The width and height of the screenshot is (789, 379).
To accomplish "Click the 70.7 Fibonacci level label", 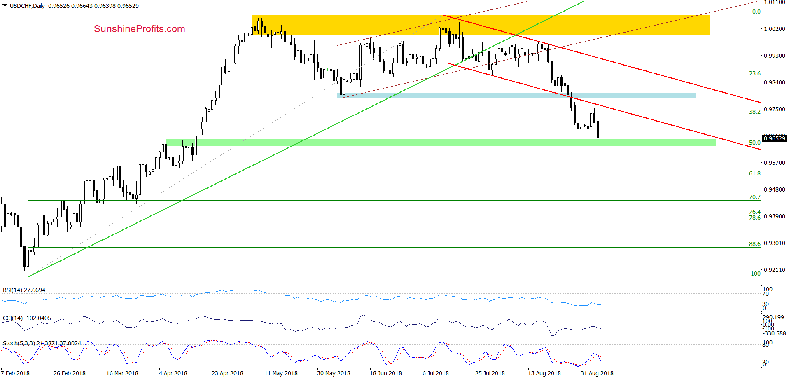I will (754, 197).
